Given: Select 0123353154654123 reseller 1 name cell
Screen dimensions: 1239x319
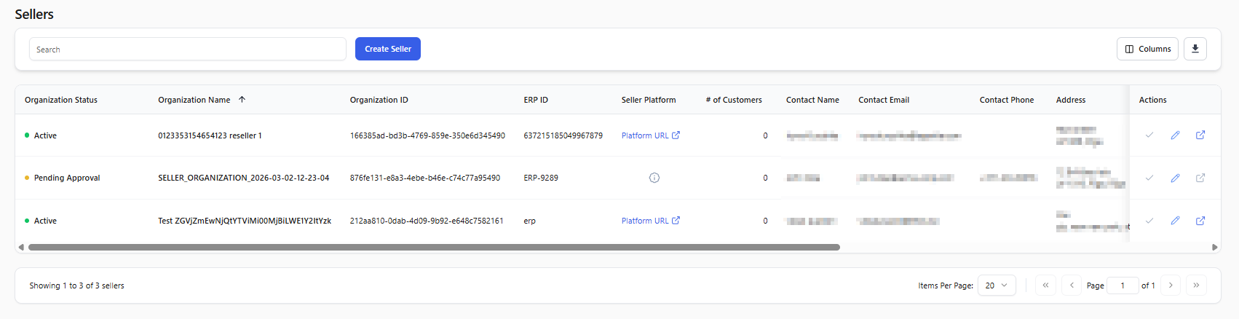Looking at the screenshot, I should (210, 135).
